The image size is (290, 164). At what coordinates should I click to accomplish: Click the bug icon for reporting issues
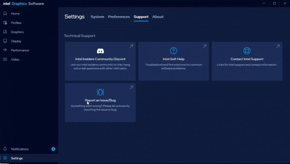pos(100,92)
